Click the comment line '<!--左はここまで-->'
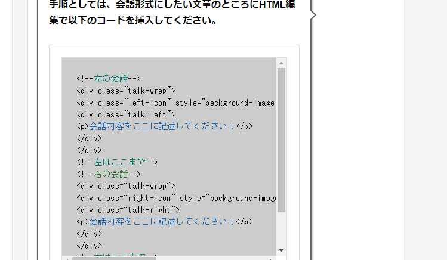Screen dimensions: 447x260 point(117,162)
